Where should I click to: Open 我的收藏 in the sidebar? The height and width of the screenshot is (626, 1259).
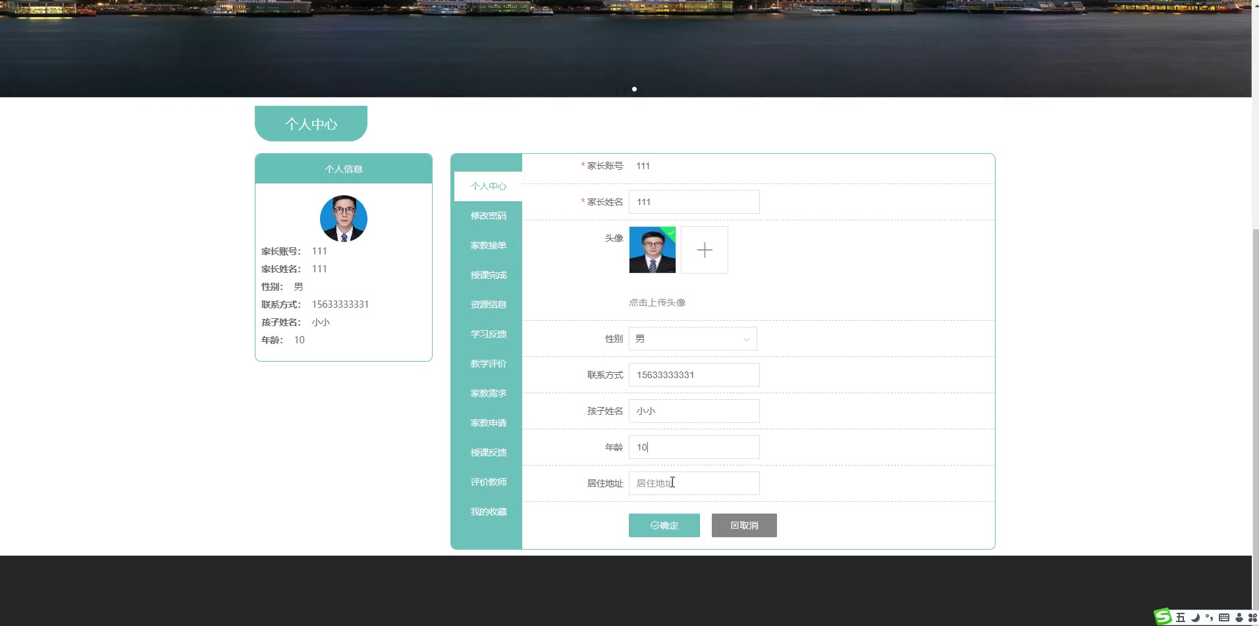(x=488, y=512)
